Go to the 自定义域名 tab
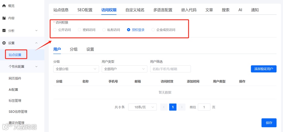 pyautogui.click(x=135, y=10)
